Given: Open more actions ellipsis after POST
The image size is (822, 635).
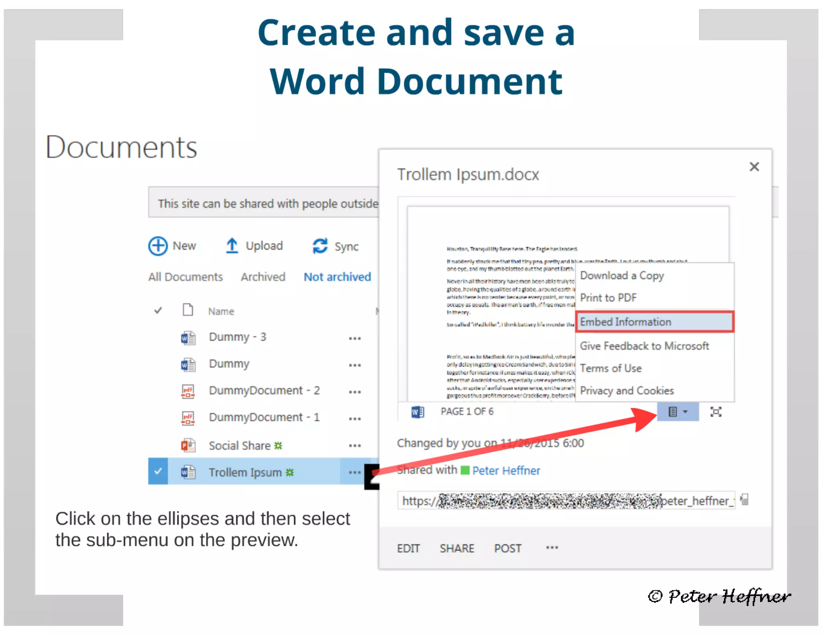Looking at the screenshot, I should point(552,547).
